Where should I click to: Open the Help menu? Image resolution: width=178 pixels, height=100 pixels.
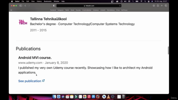point(63,1)
